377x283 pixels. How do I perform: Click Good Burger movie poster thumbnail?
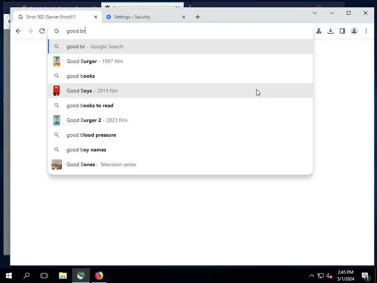(56, 61)
